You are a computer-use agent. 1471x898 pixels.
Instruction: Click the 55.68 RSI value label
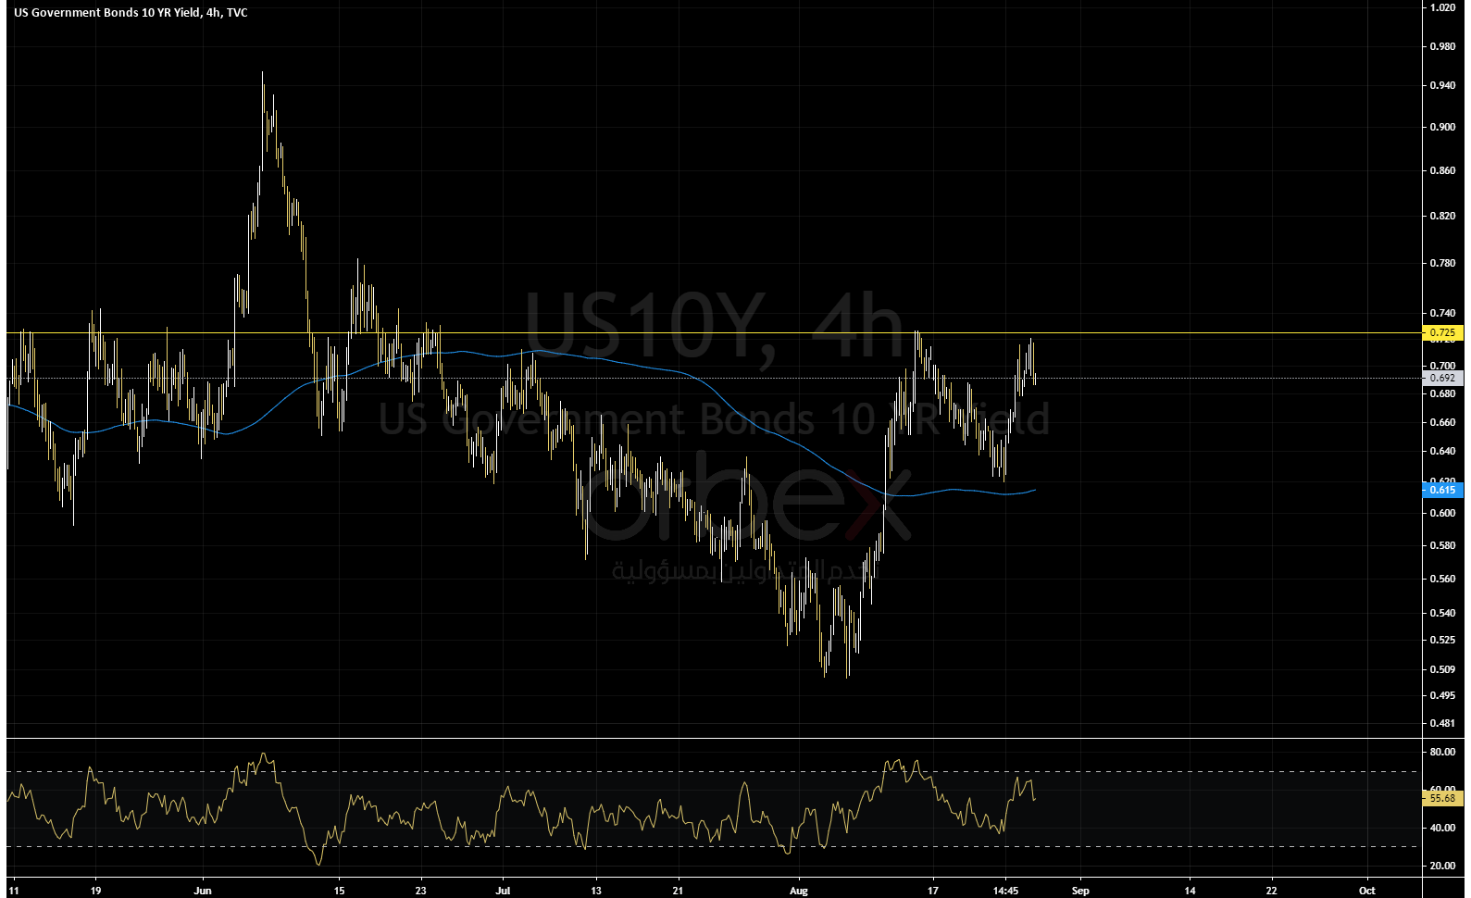point(1441,797)
